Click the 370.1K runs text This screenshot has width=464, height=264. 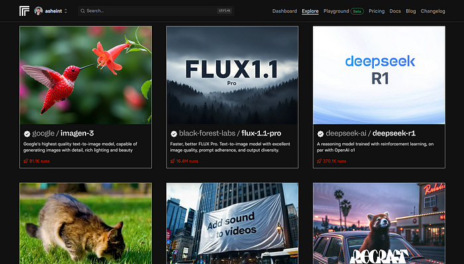tap(334, 161)
